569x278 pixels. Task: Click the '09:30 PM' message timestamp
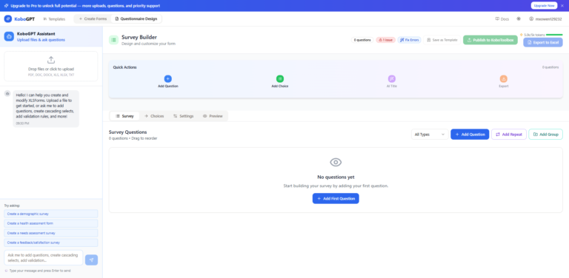[22, 123]
